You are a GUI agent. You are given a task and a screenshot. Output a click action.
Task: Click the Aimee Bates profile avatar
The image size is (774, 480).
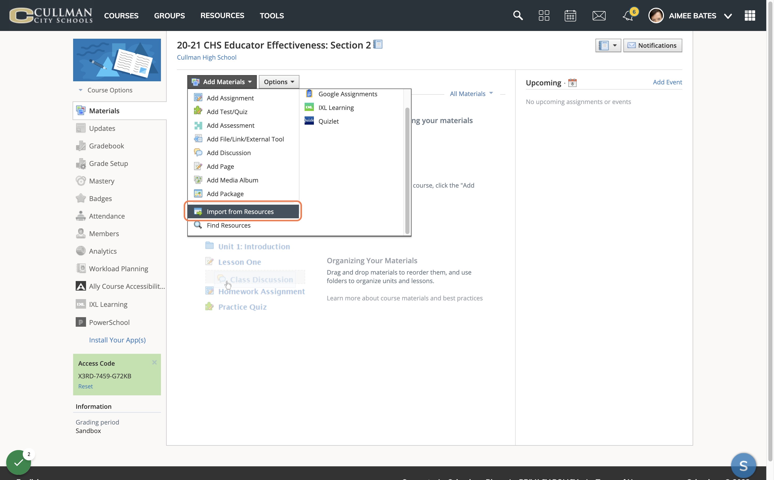(x=656, y=15)
